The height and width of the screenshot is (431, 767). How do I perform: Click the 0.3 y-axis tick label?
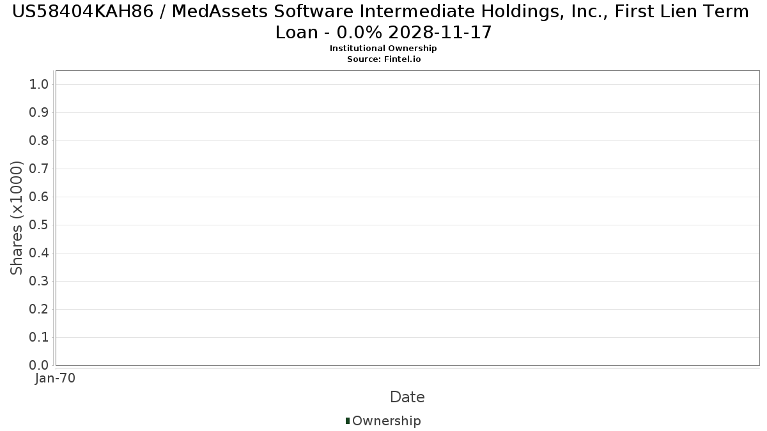coord(40,282)
